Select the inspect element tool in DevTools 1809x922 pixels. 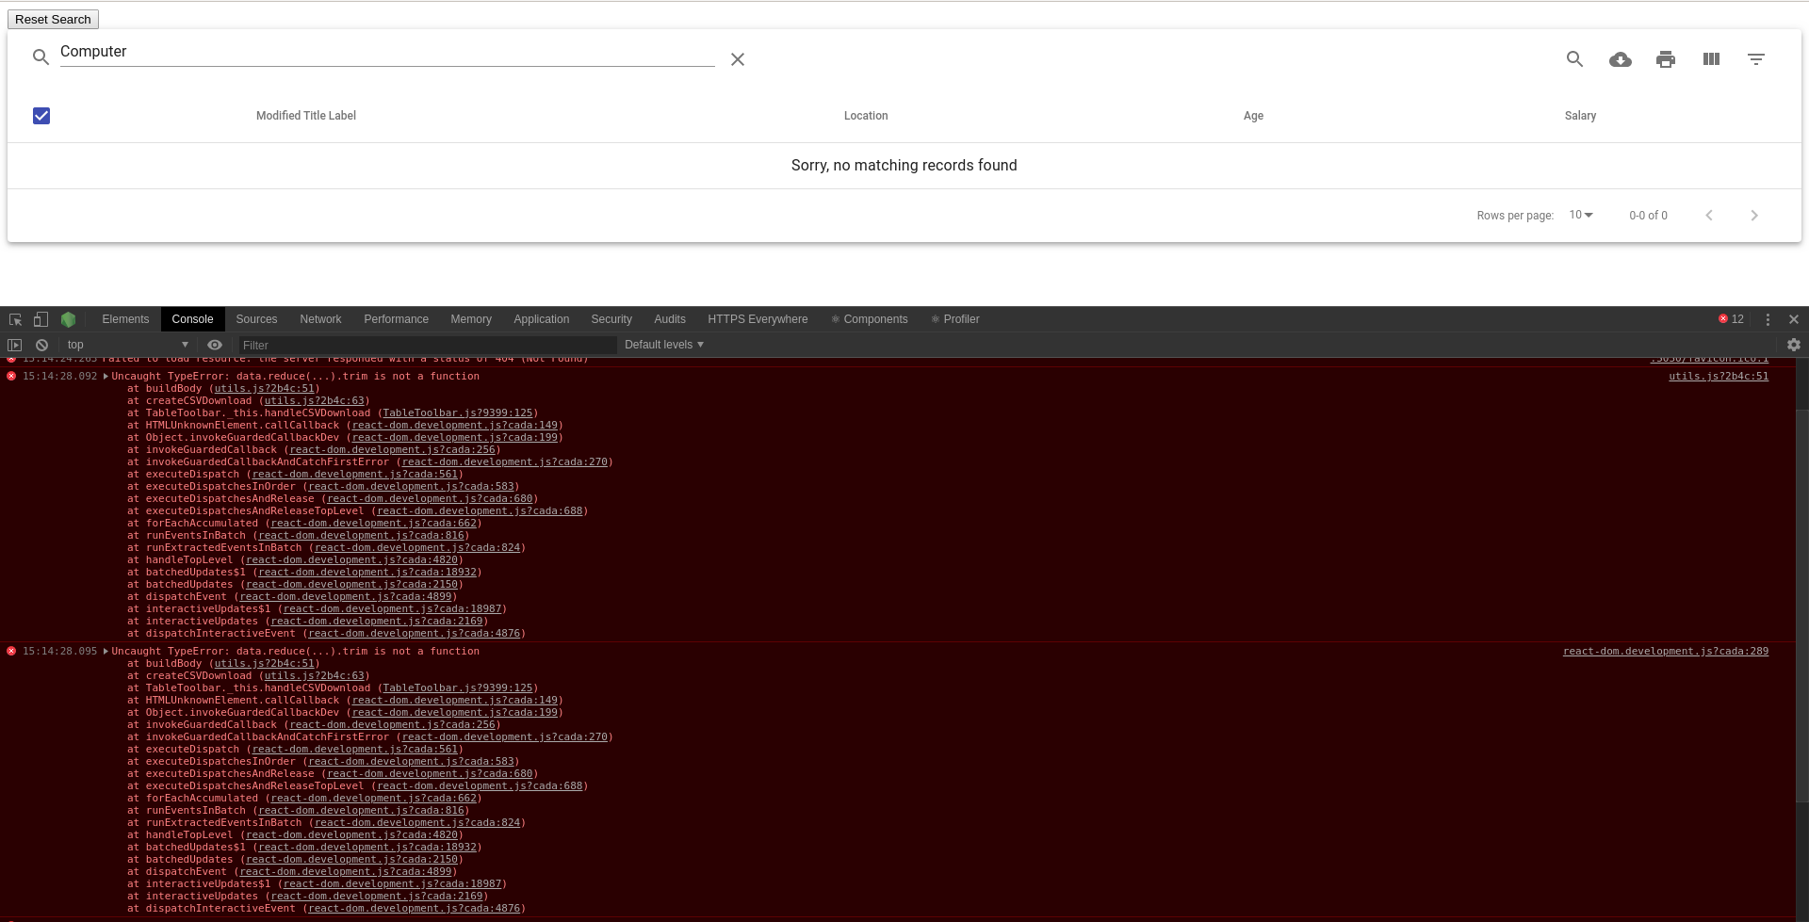coord(14,319)
